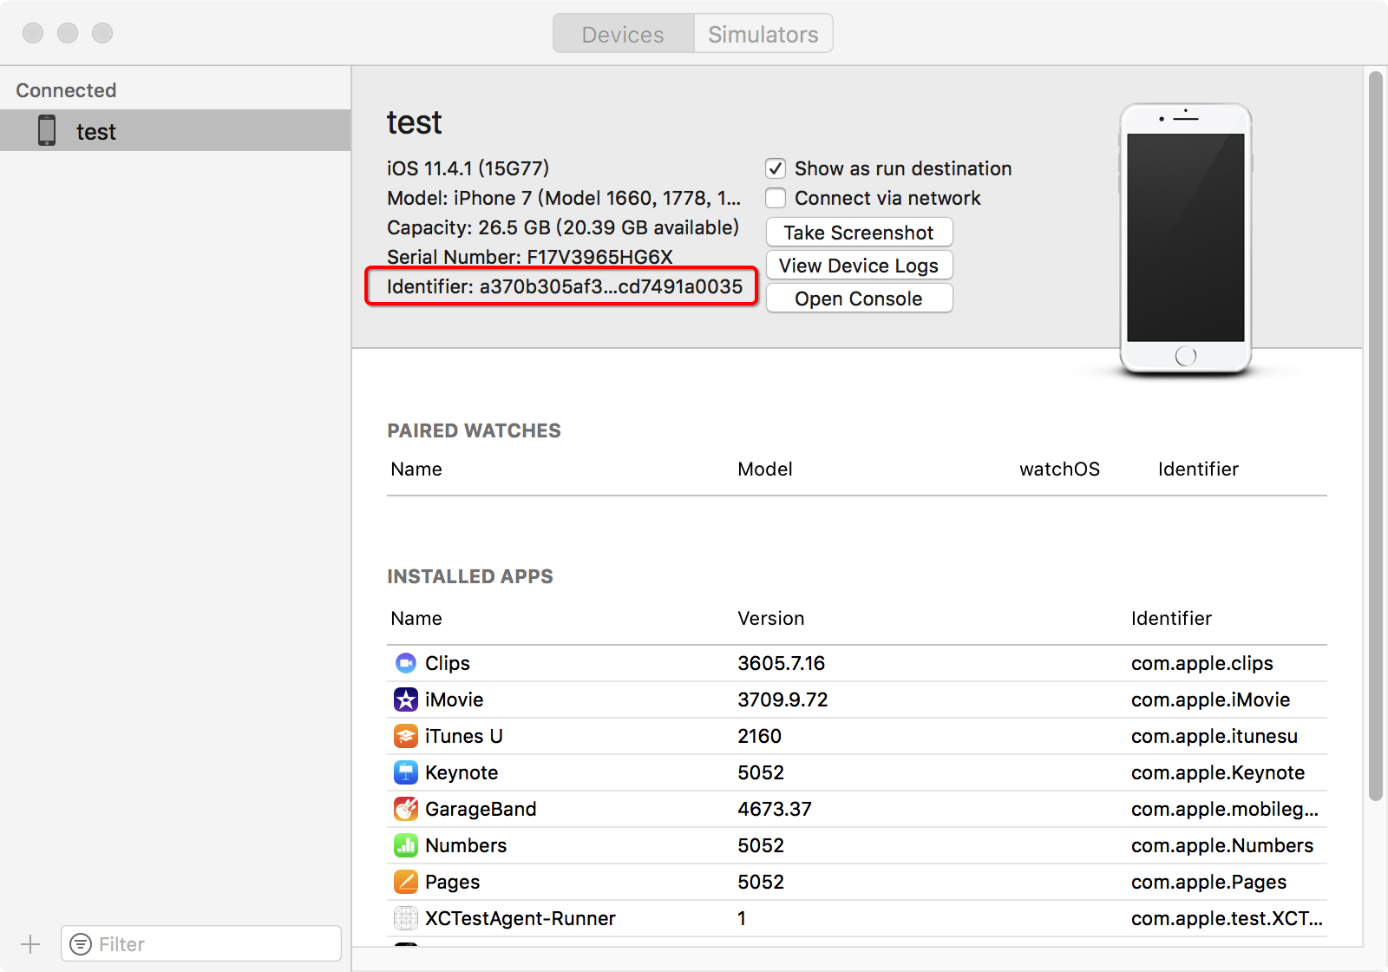Viewport: 1388px width, 972px height.
Task: Click the Version column header in Installed Apps
Action: [x=771, y=619]
